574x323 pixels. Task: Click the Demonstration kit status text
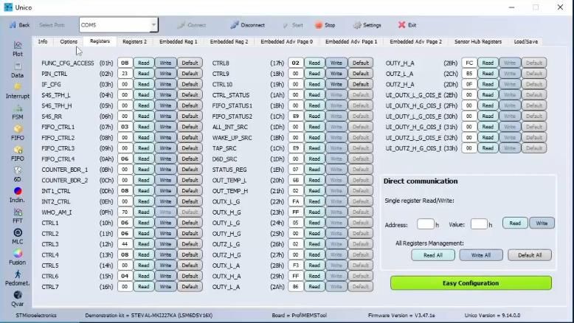point(148,316)
